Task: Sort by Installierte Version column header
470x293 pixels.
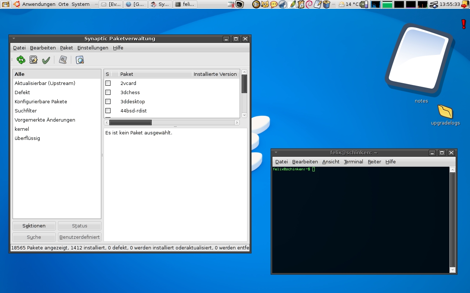Action: tap(216, 74)
